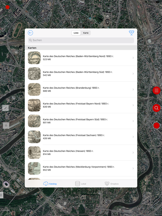Image resolution: width=162 pixels, height=216 pixels.
Task: Select the Freistaat Sachsen 1893 title
Action: pyautogui.click(x=74, y=135)
